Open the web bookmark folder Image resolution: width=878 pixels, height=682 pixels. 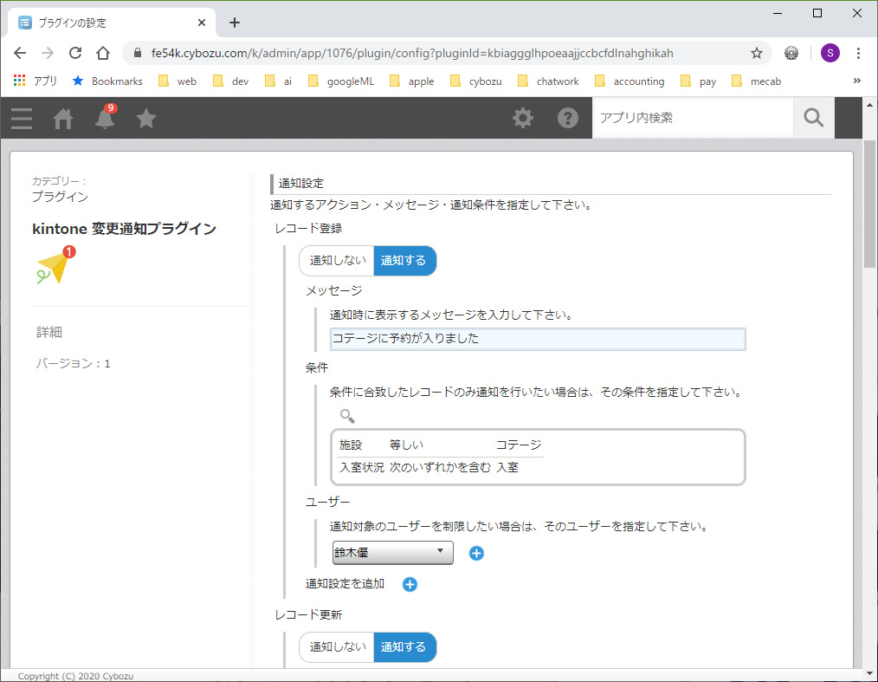(178, 81)
